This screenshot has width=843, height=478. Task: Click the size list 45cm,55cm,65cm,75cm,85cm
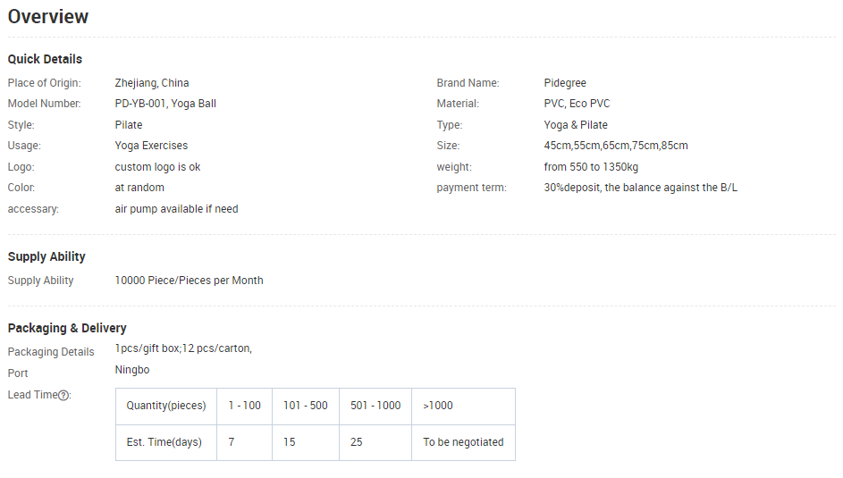[615, 146]
